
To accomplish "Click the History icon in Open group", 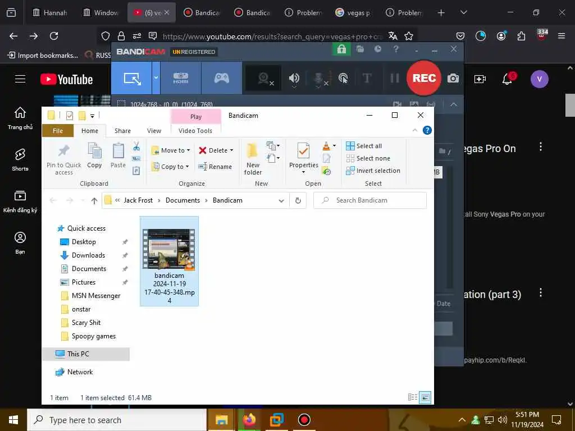I will coord(326,171).
